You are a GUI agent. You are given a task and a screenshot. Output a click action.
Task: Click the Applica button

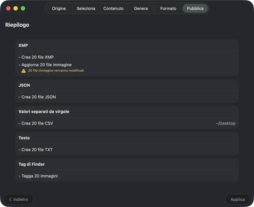[x=237, y=199]
